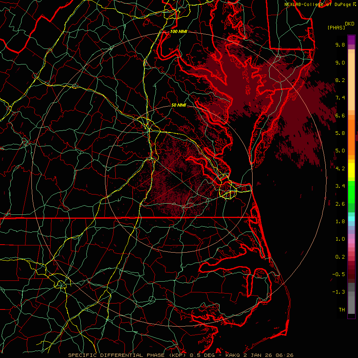Screen dimensions: 358x358
Task: Click the 5.8 scale value
Action: point(340,133)
